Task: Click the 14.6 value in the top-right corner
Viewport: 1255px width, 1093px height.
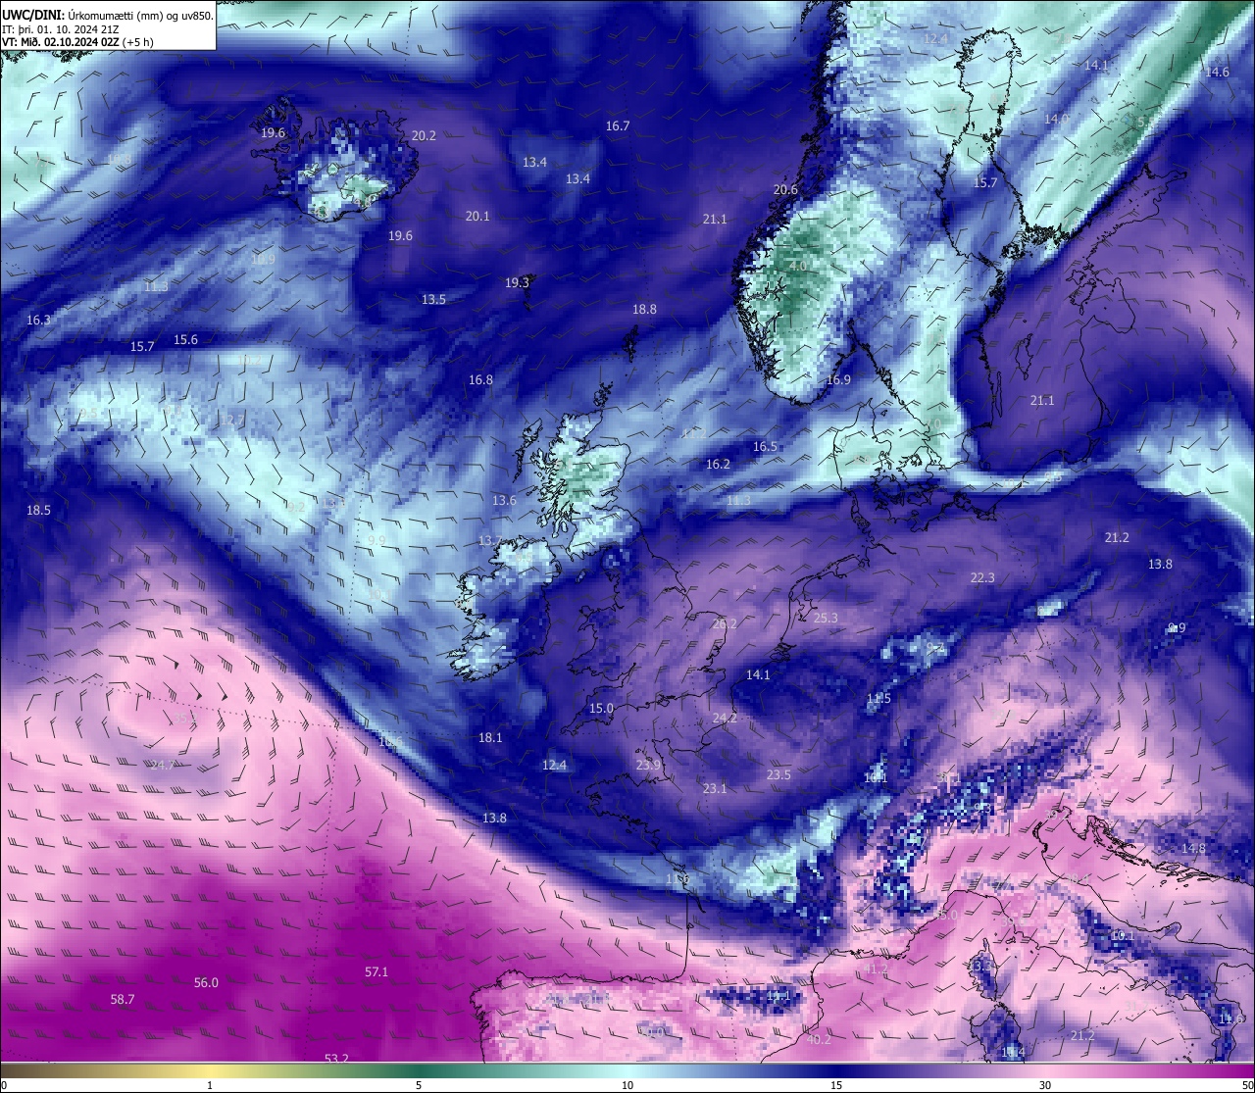Action: (1217, 72)
